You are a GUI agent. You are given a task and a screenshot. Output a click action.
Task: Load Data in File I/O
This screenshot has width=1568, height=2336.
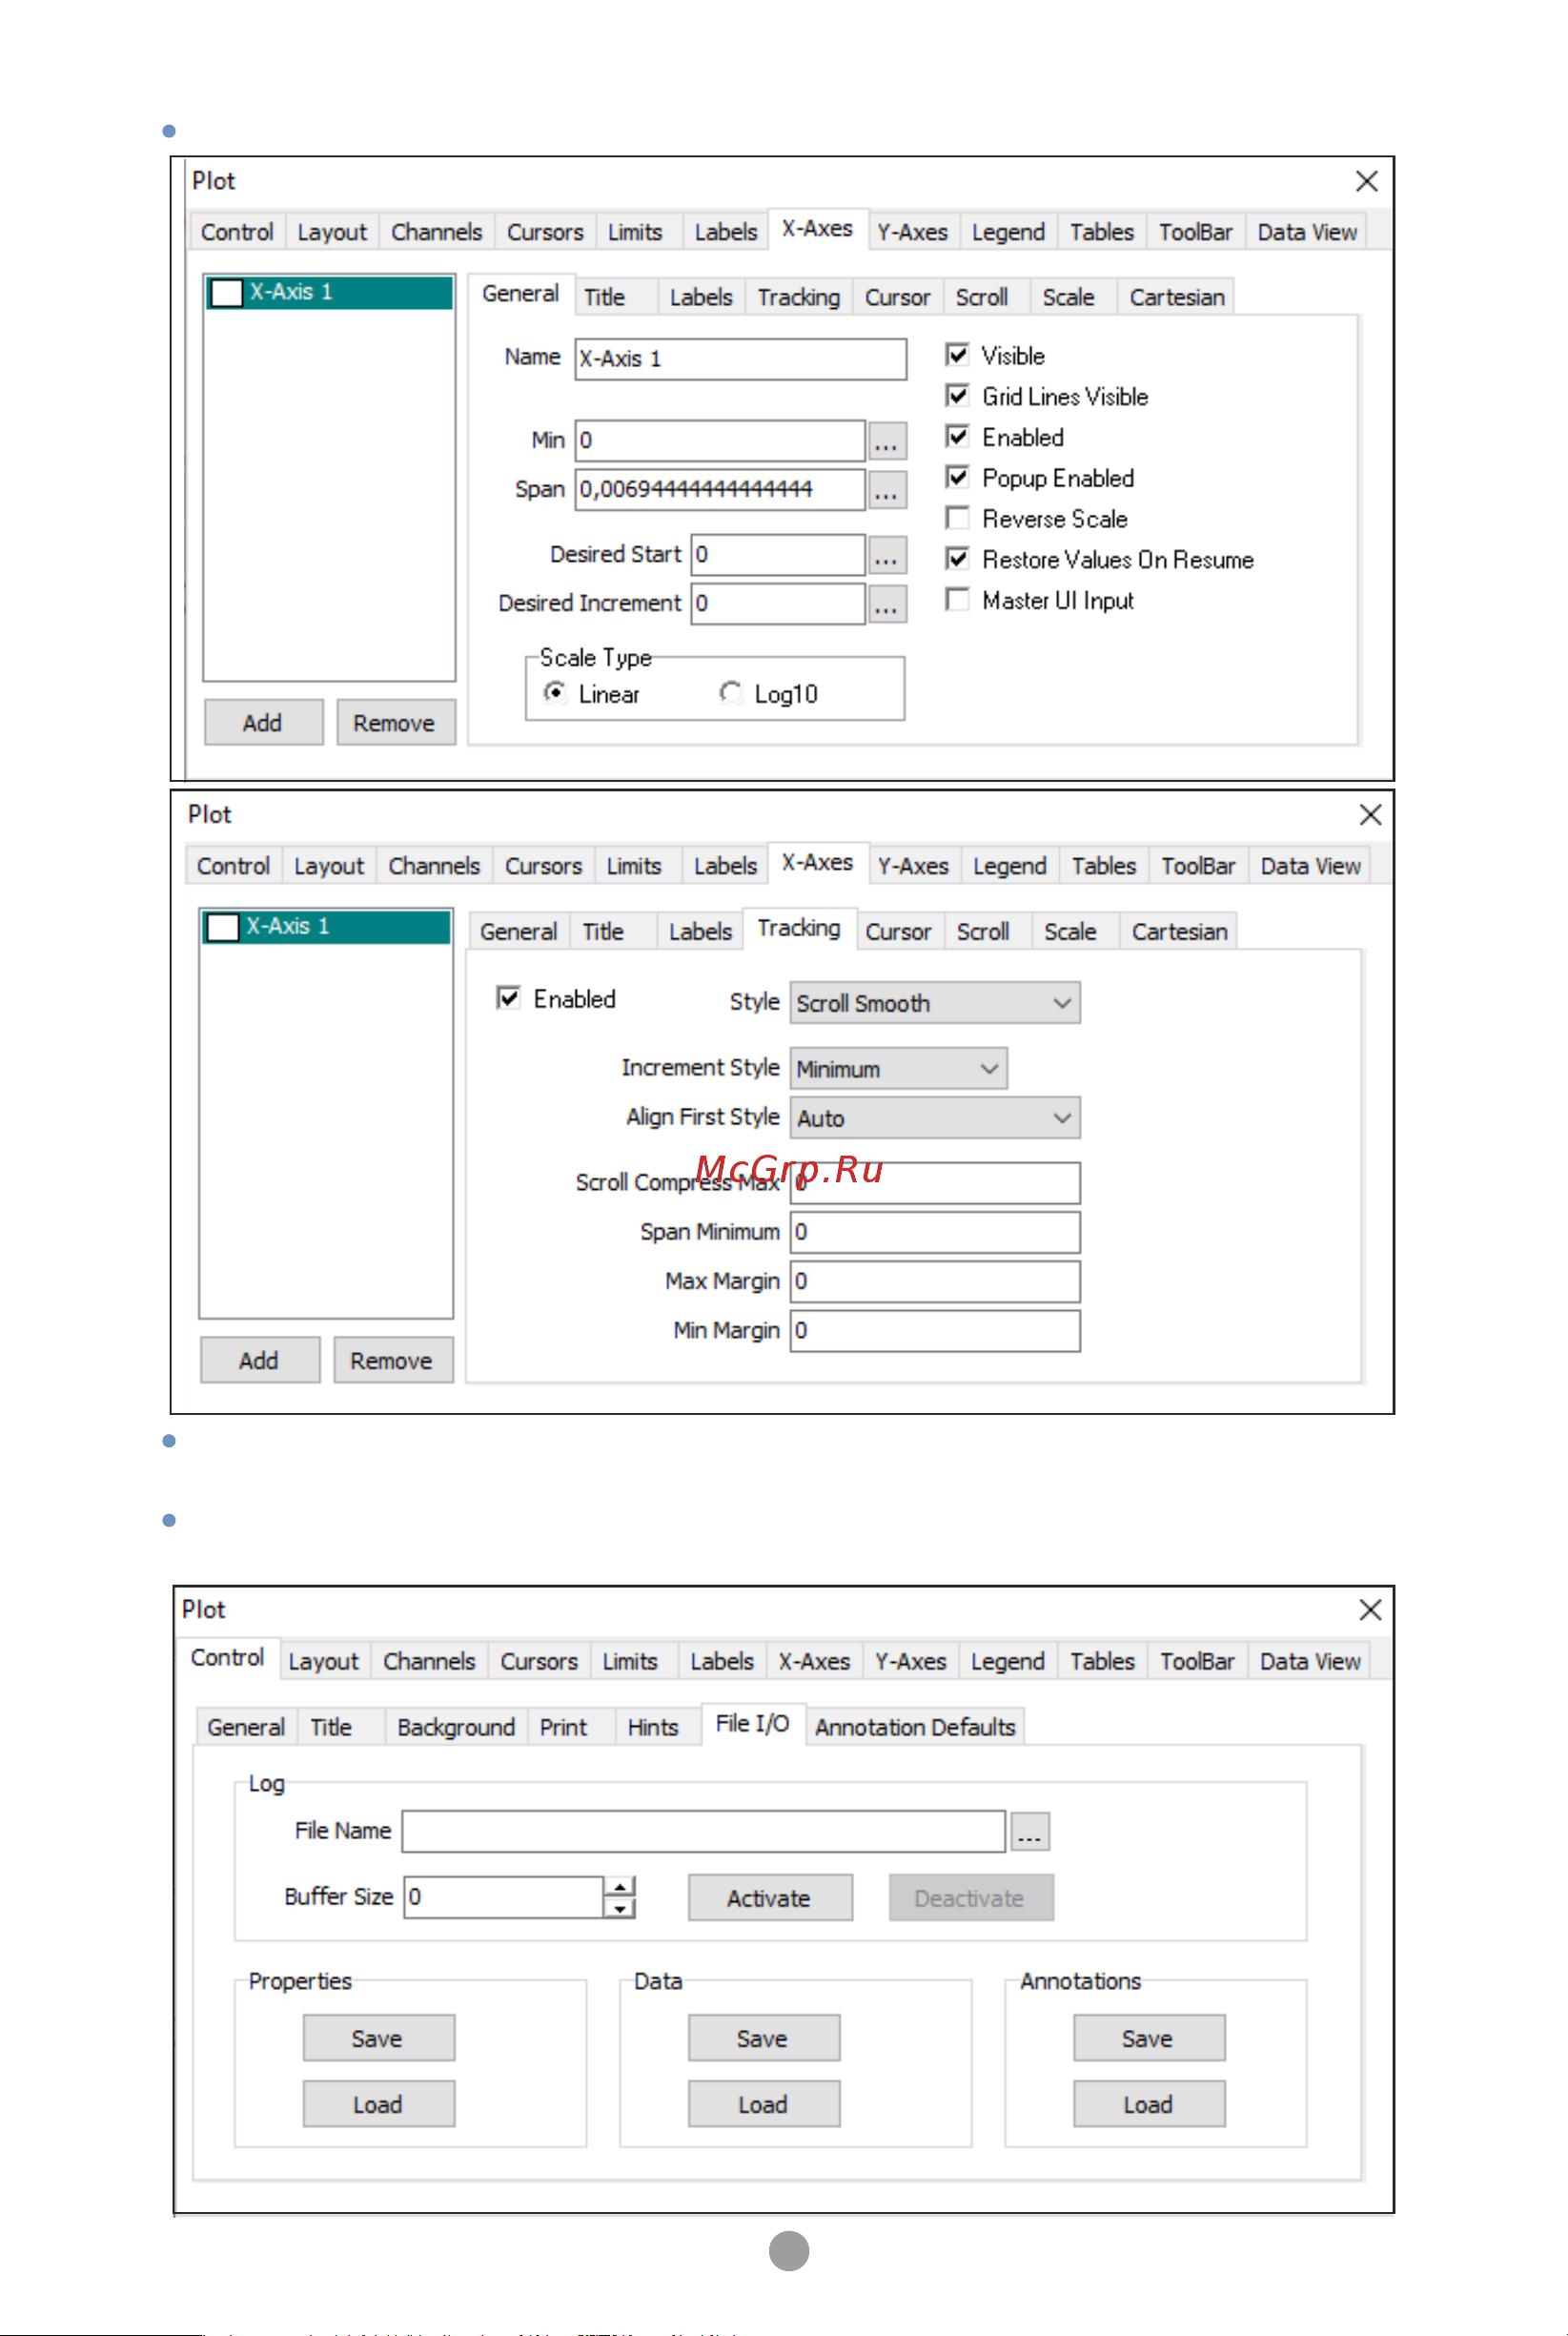click(763, 2104)
